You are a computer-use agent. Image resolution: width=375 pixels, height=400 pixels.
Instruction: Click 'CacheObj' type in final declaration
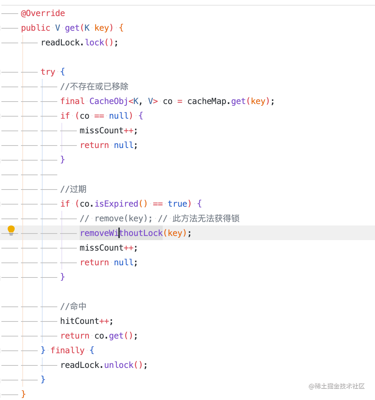109,101
